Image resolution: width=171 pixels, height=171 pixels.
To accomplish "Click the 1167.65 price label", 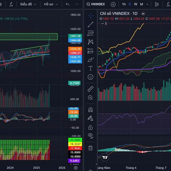I will click(75, 61).
